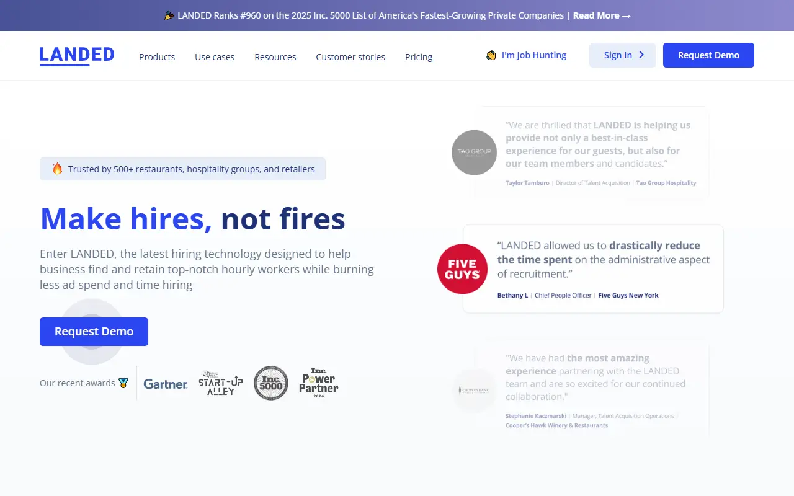Viewport: 794px width, 496px height.
Task: Click the 'Taylor Tamburo' name in the testimonial
Action: 527,183
